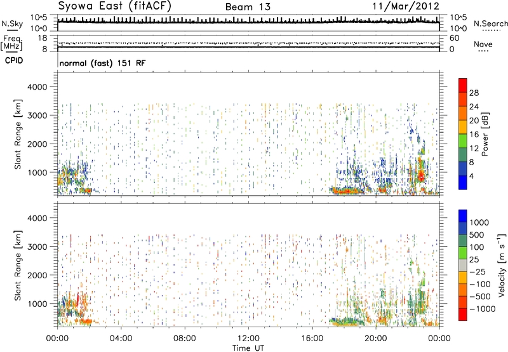Click the 'Freq. [MHz]' axis label
This screenshot has width=508, height=352.
[11, 43]
